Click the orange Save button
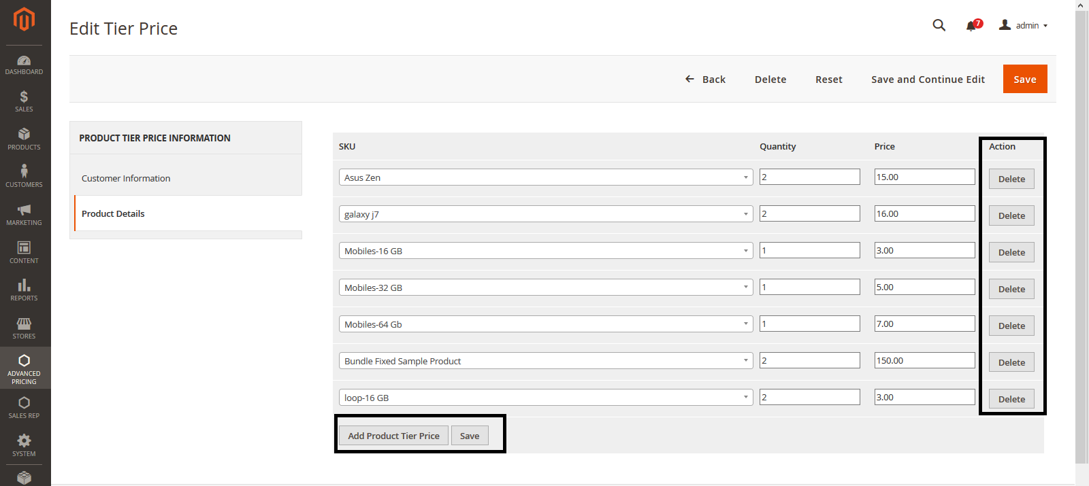This screenshot has width=1089, height=486. (1025, 79)
